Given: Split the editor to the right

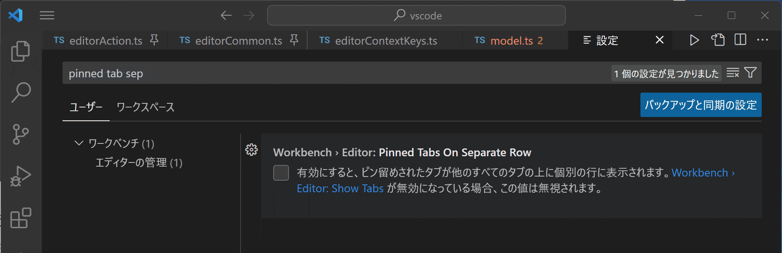Looking at the screenshot, I should pos(740,40).
